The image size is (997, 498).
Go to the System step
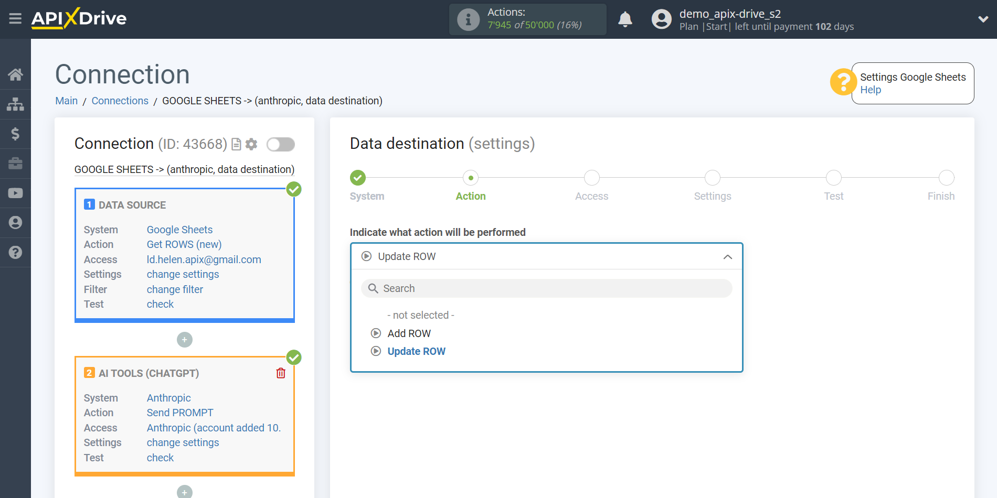[358, 178]
